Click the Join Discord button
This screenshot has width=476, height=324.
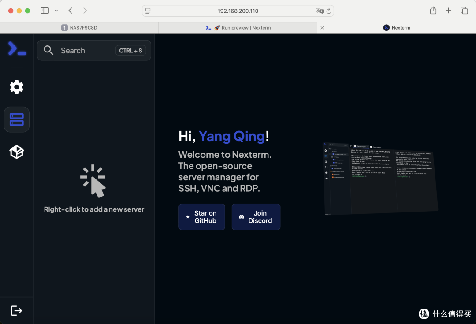click(256, 216)
